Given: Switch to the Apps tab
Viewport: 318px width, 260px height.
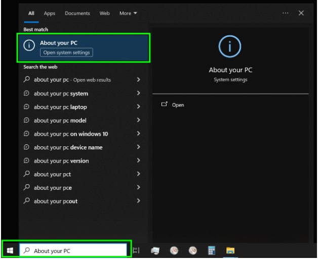Looking at the screenshot, I should point(50,14).
